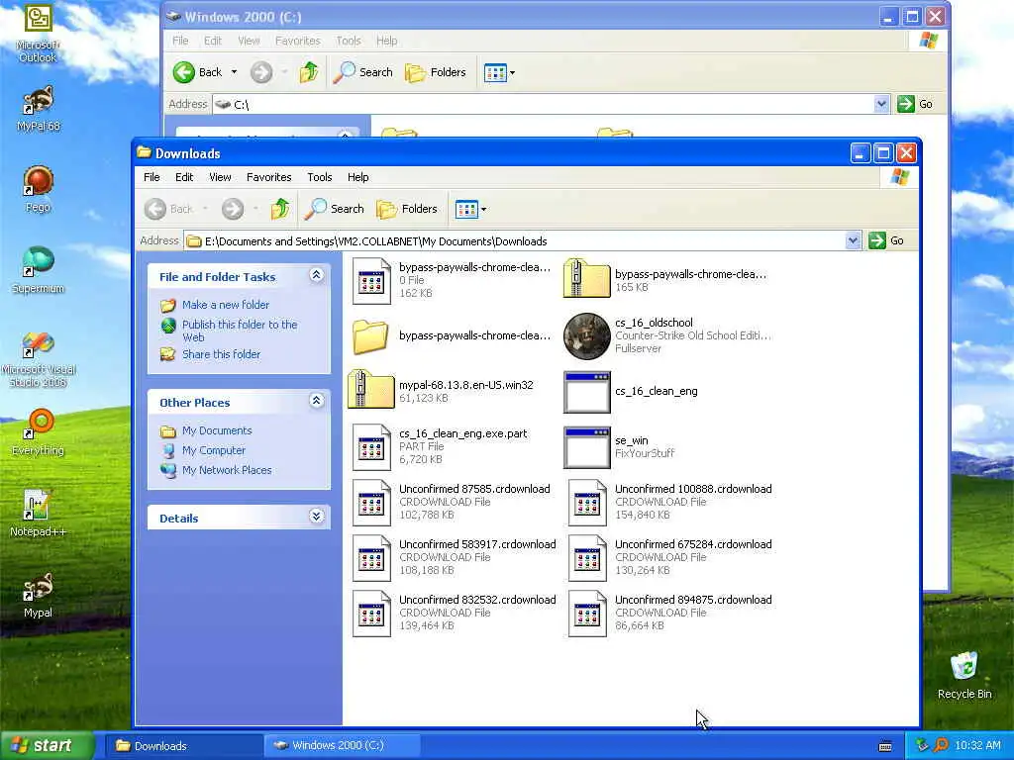Select the mypal-68.13.8.en-US.win32 zip file

(441, 390)
